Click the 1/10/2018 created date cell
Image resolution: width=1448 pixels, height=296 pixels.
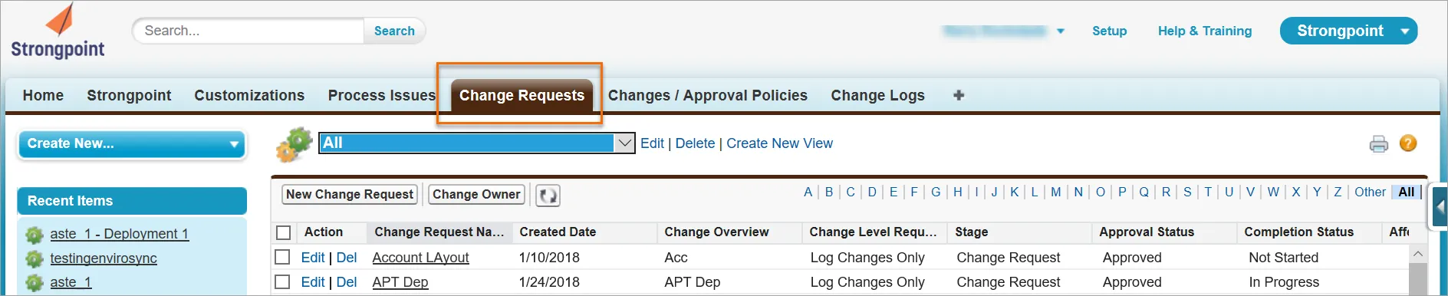[x=549, y=258]
